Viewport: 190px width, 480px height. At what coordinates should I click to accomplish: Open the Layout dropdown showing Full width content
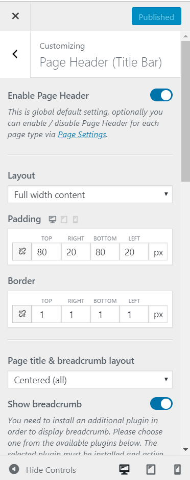click(x=90, y=194)
